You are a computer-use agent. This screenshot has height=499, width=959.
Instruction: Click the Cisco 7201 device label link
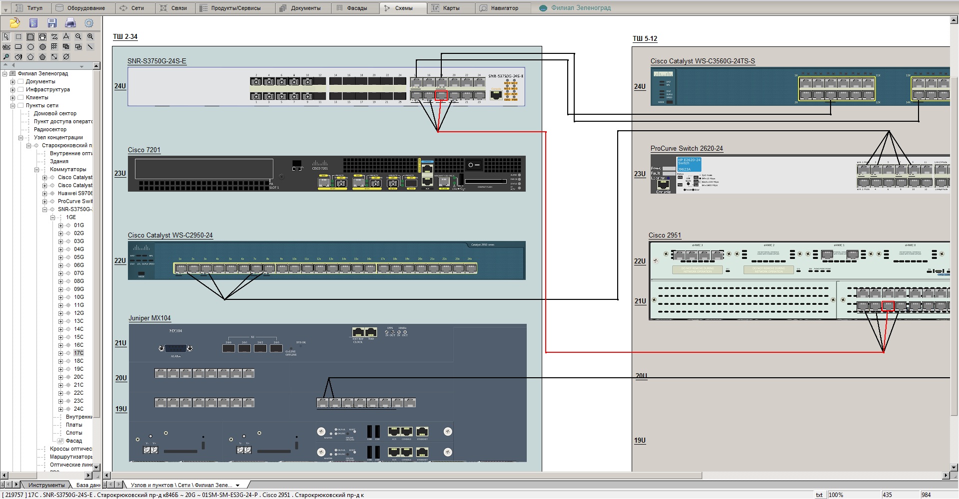(x=144, y=150)
